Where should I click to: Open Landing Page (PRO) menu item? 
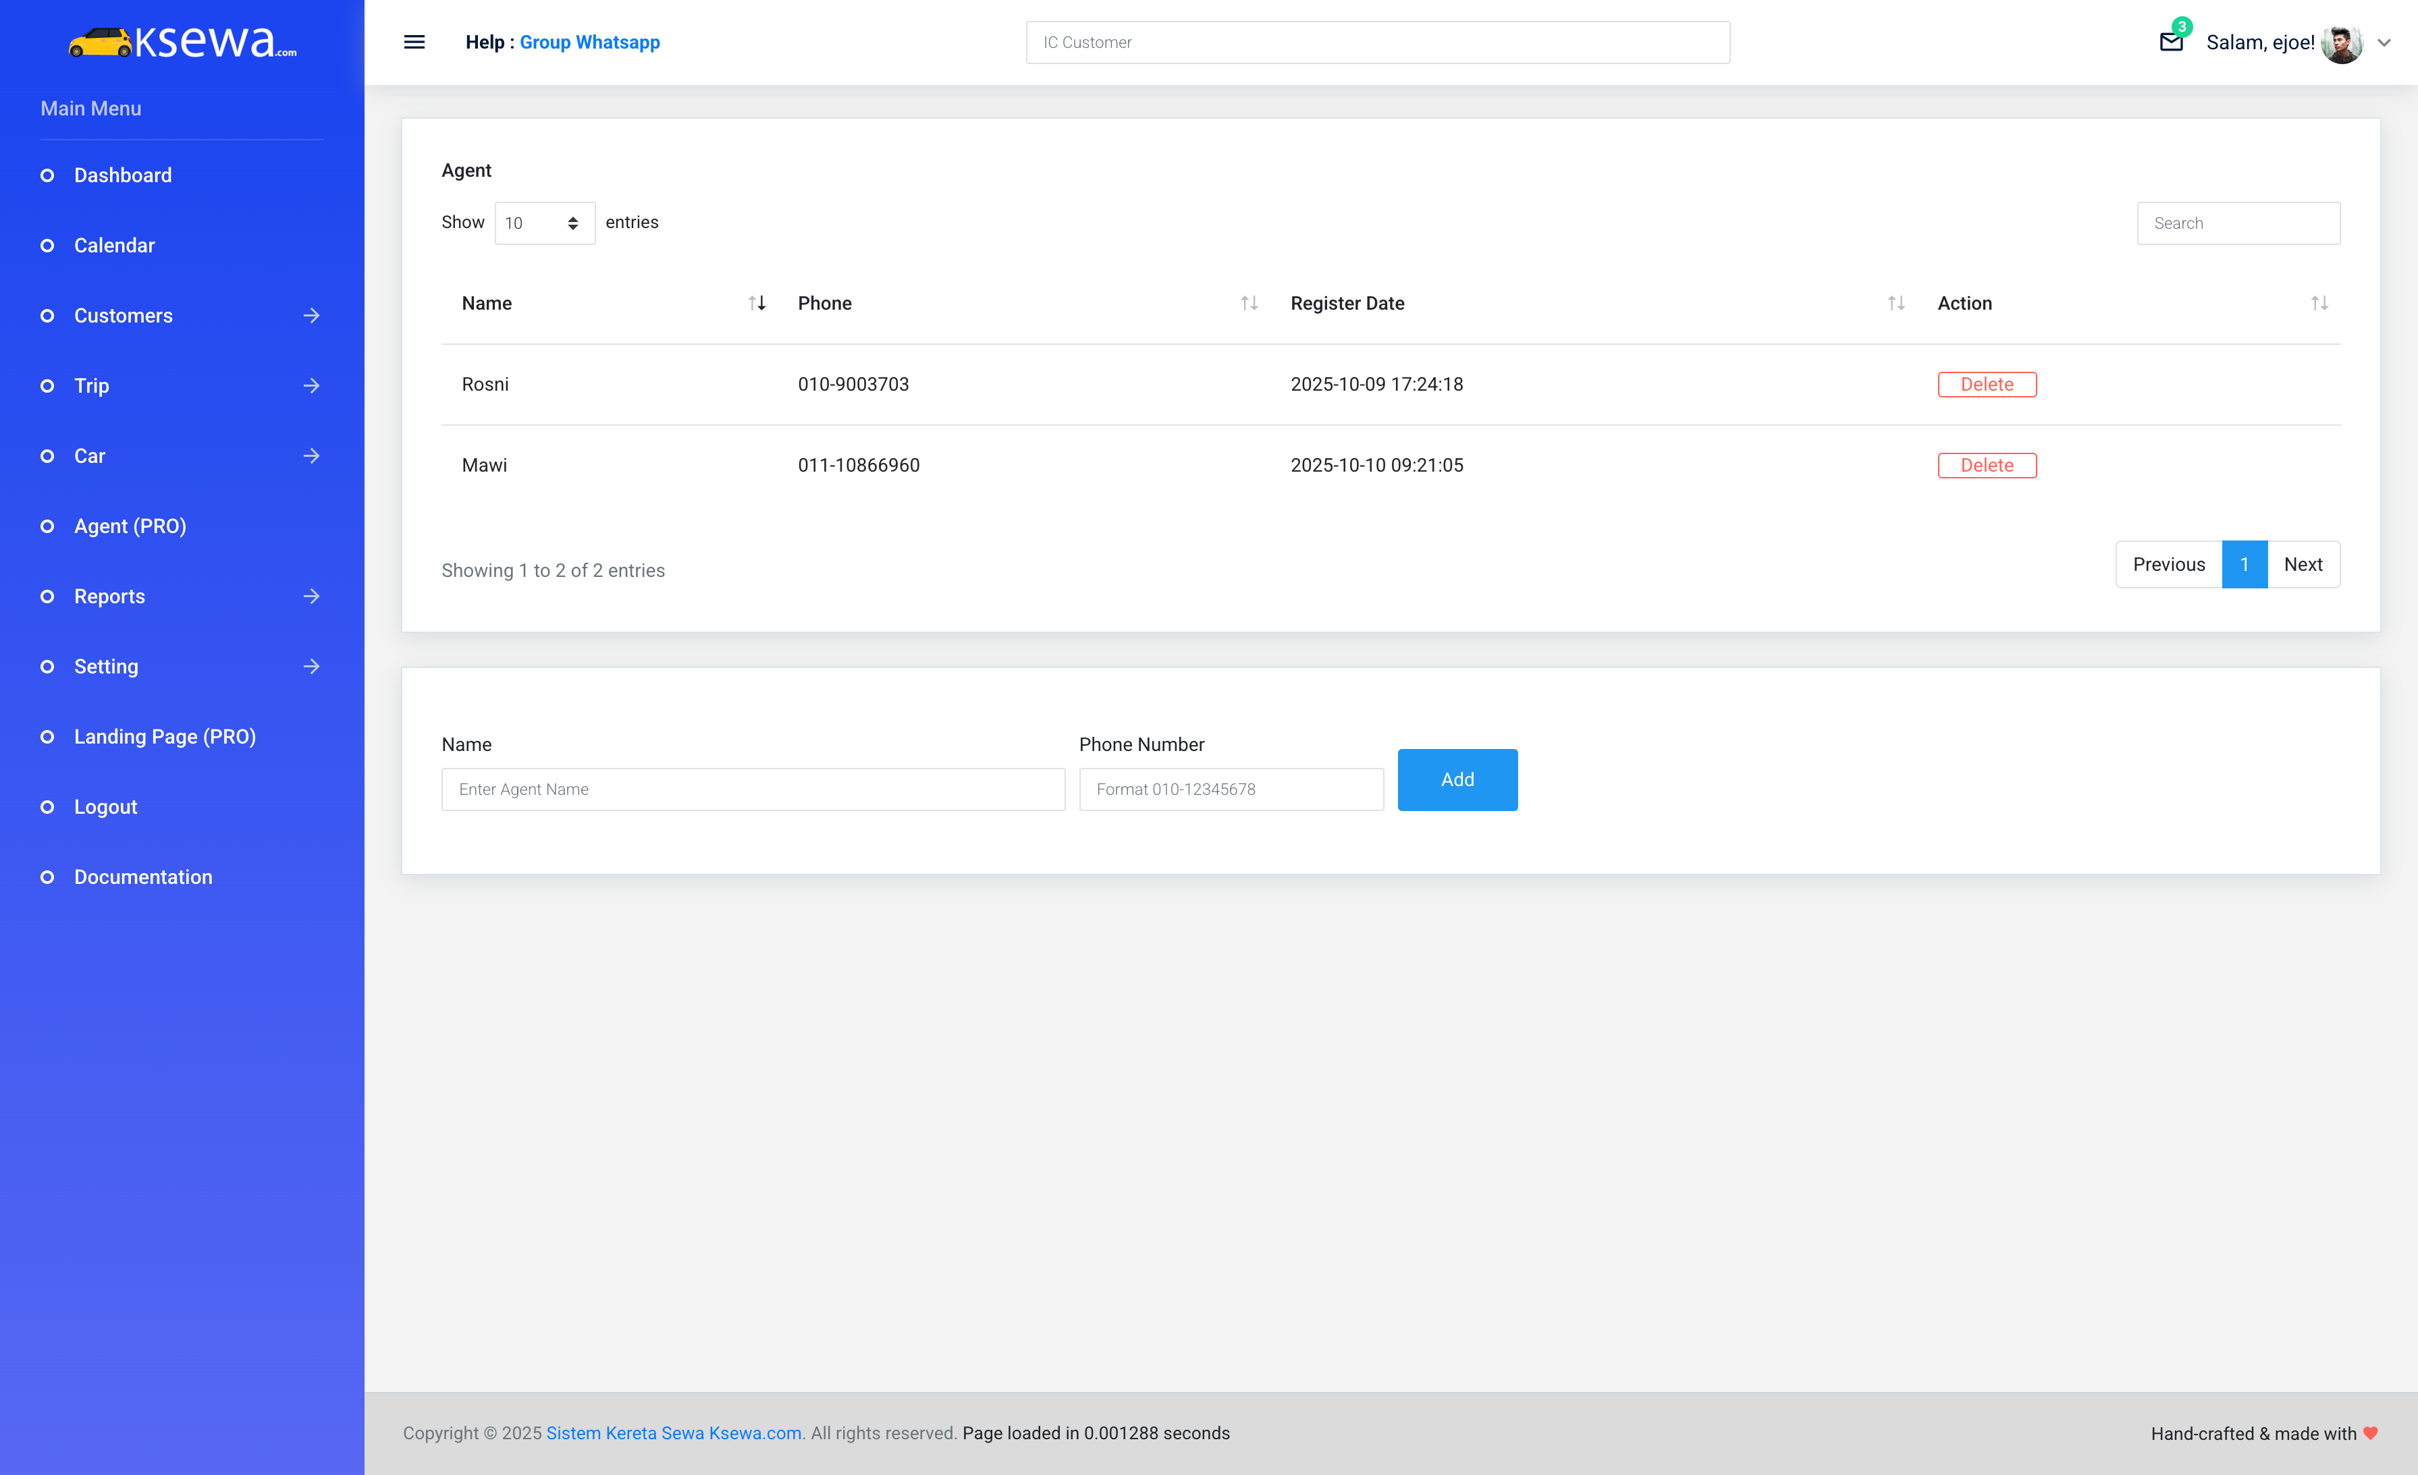165,737
